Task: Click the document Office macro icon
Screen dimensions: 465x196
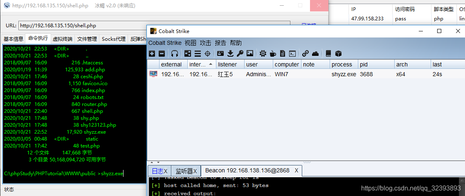Action: pyautogui.click(x=283, y=53)
